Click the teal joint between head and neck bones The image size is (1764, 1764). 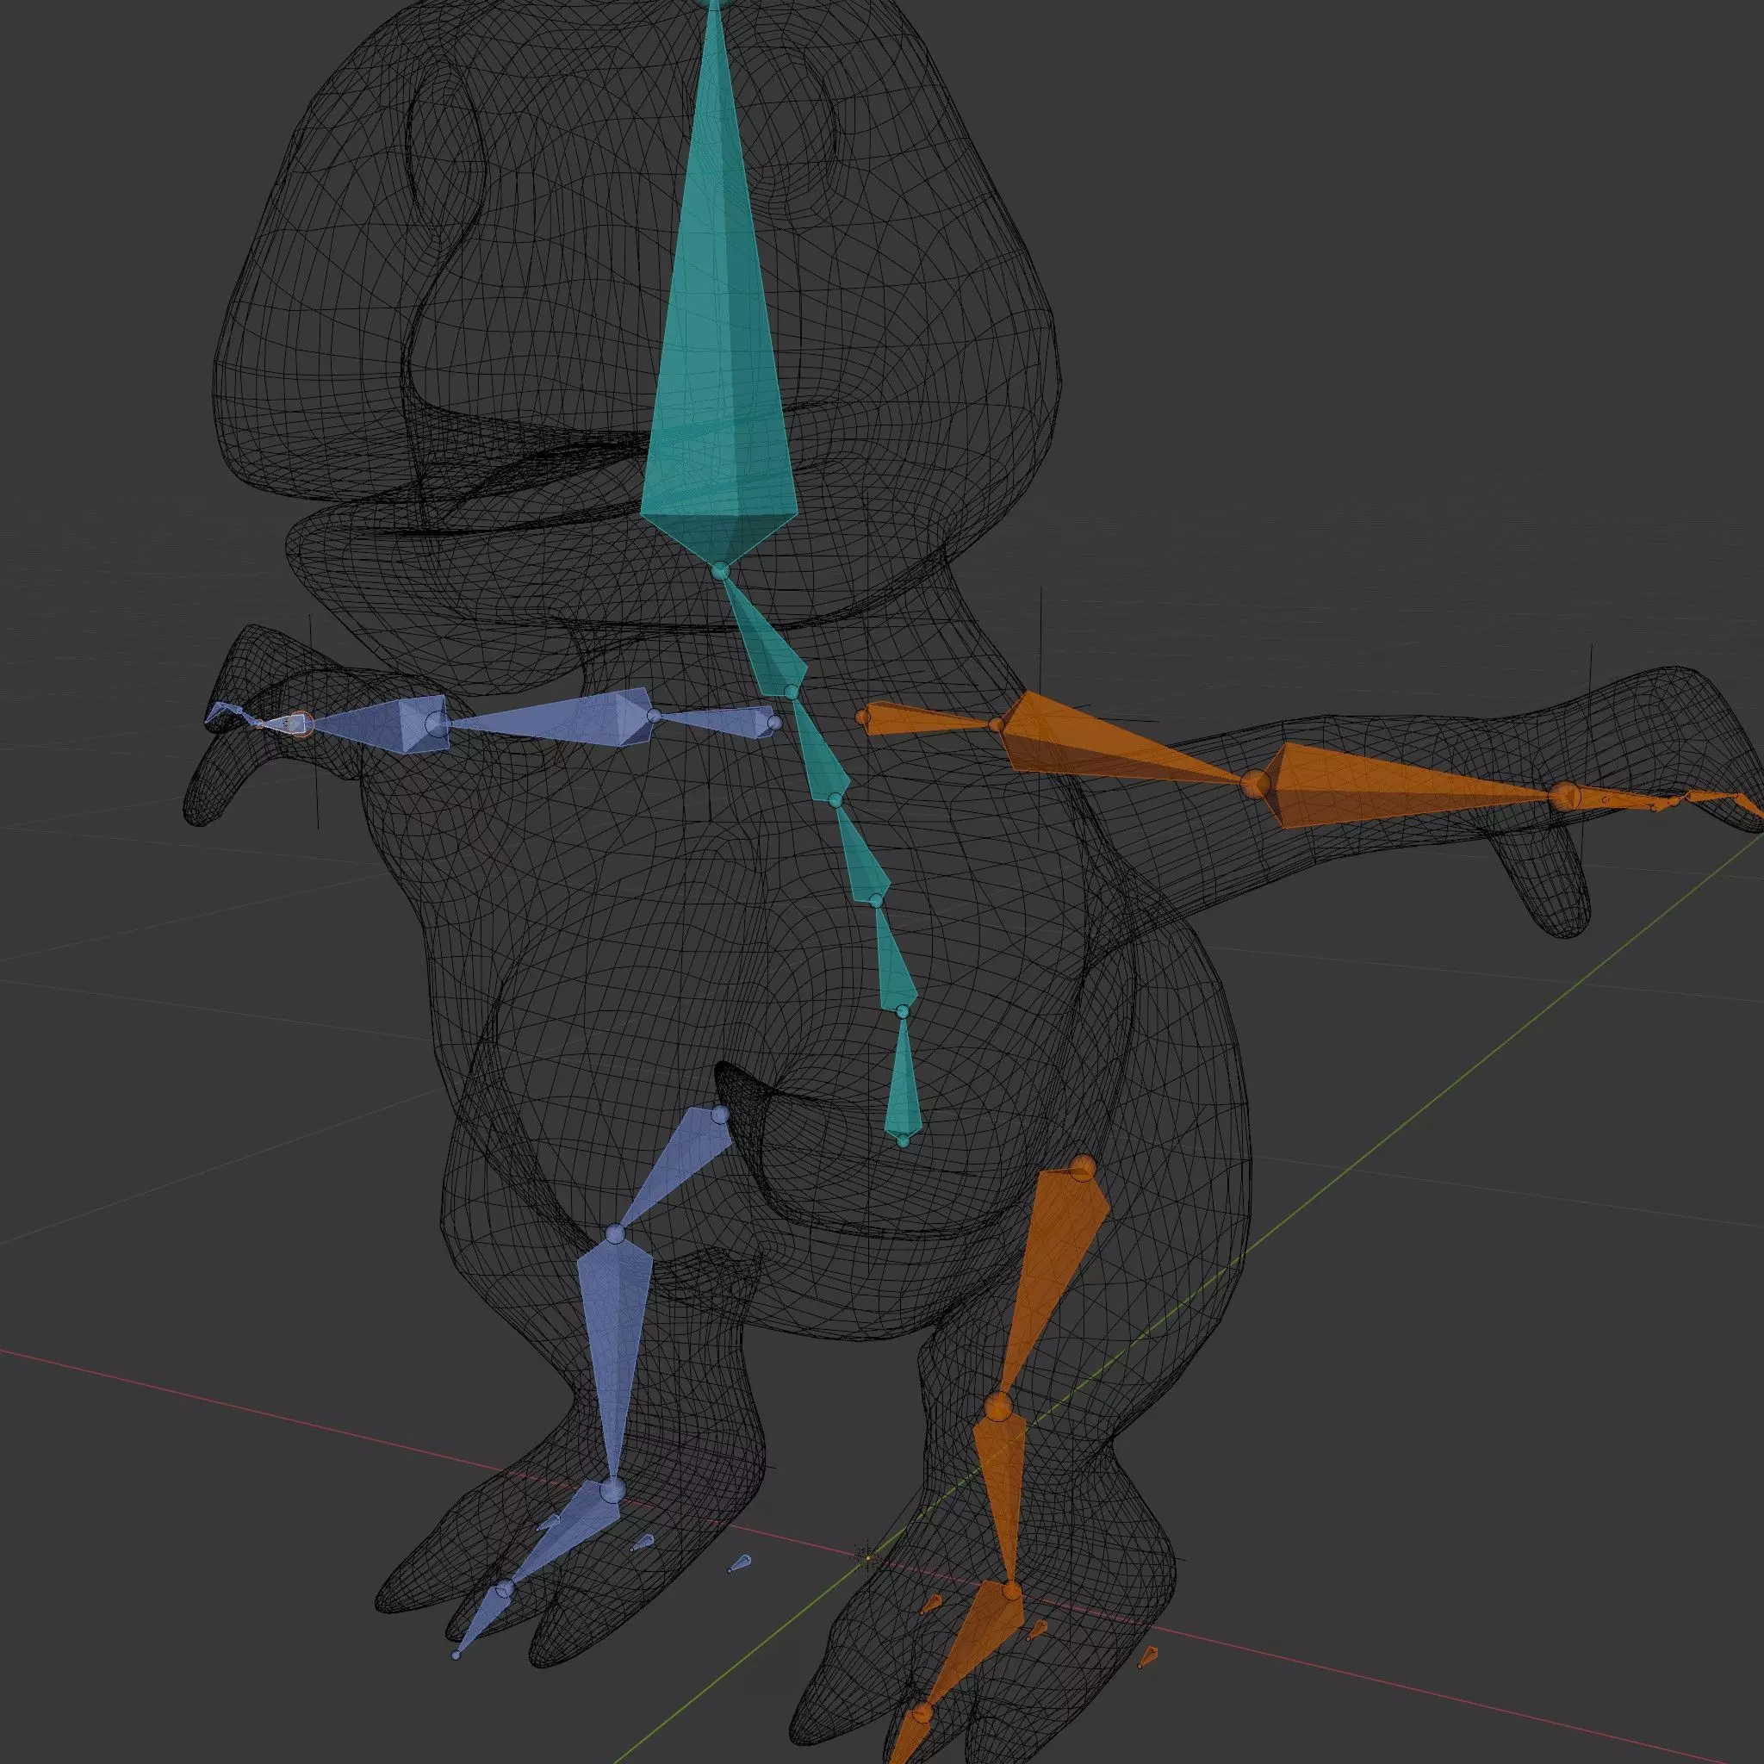[x=720, y=571]
